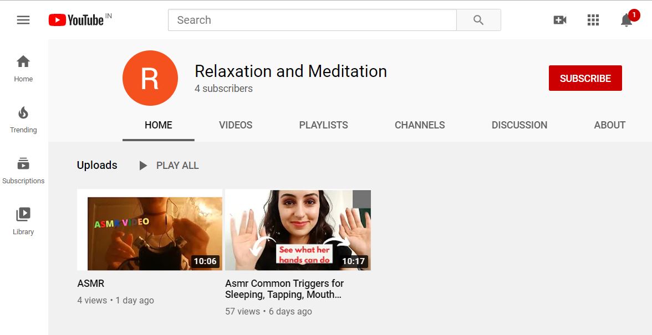Select the Discussion tab

click(x=519, y=125)
